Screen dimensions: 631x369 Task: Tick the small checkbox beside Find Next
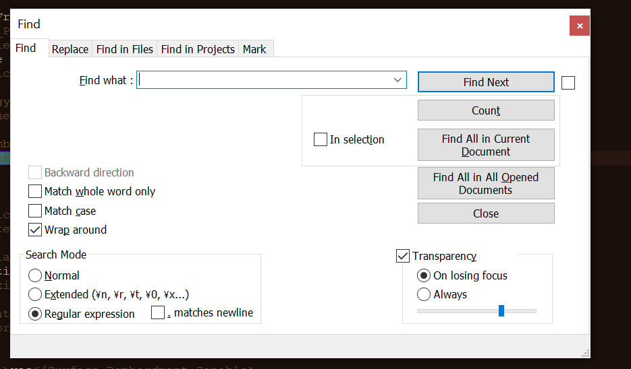click(x=568, y=82)
